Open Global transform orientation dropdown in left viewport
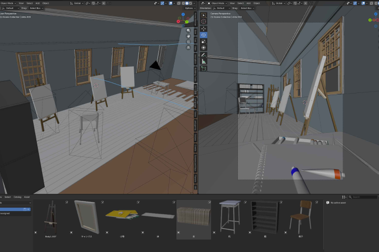379x252 pixels. (77, 3)
